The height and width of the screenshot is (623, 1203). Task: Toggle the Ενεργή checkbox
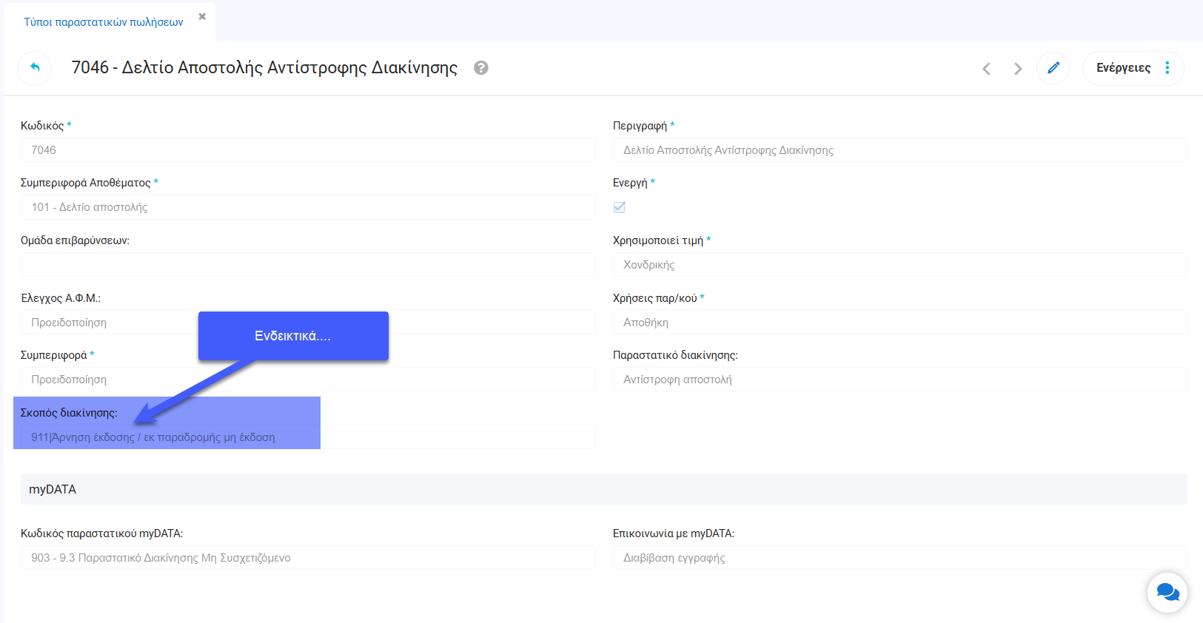(x=620, y=207)
